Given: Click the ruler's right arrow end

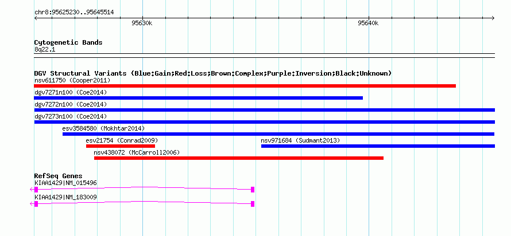Looking at the screenshot, I should [x=493, y=18].
